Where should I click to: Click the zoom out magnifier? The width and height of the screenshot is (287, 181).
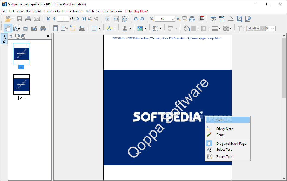pos(152,19)
